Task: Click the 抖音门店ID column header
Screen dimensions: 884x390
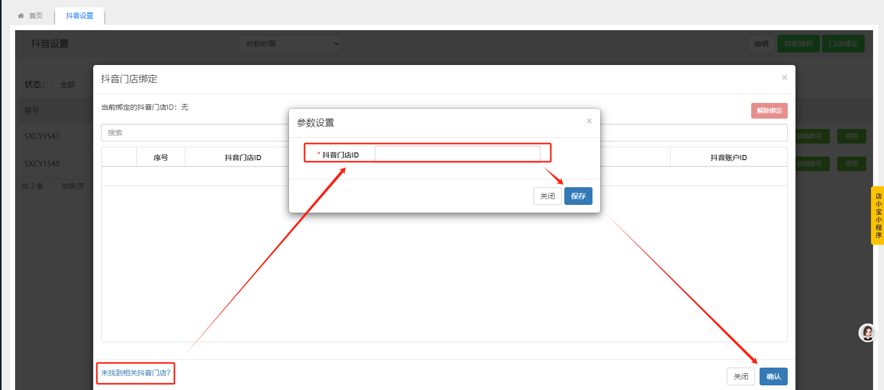Action: 243,158
